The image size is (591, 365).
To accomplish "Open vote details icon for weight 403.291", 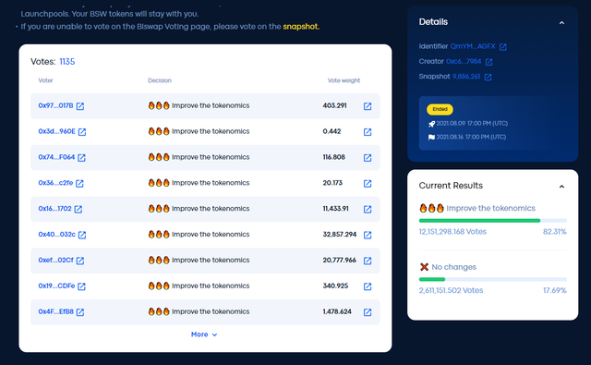I will coord(368,106).
